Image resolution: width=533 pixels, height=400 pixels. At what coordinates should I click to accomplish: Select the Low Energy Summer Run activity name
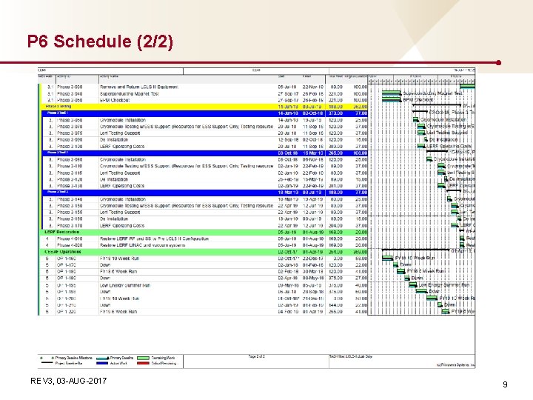[125, 285]
